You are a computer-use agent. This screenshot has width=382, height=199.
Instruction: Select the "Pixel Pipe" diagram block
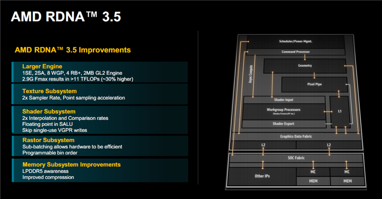click(315, 84)
